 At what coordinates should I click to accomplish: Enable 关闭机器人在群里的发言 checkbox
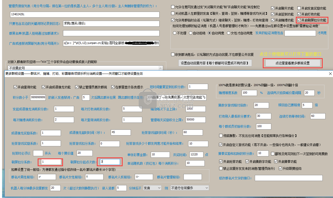pos(173,13)
